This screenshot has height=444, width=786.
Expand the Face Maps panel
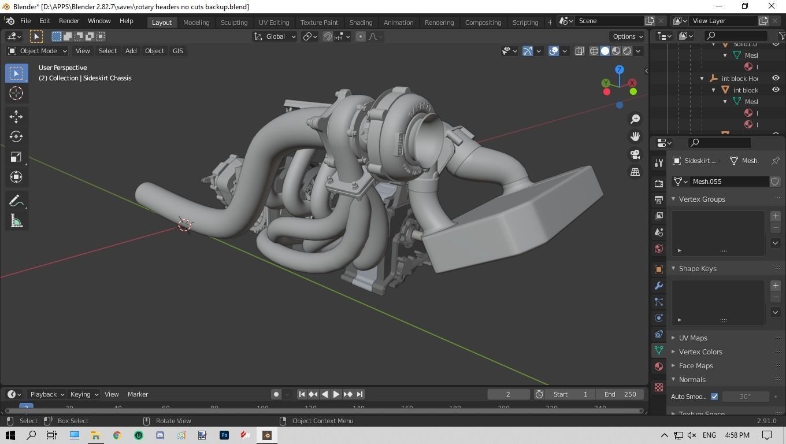coord(696,365)
